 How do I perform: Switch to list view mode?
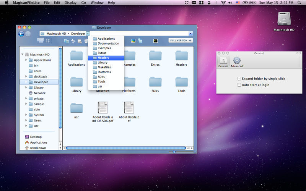41,40
